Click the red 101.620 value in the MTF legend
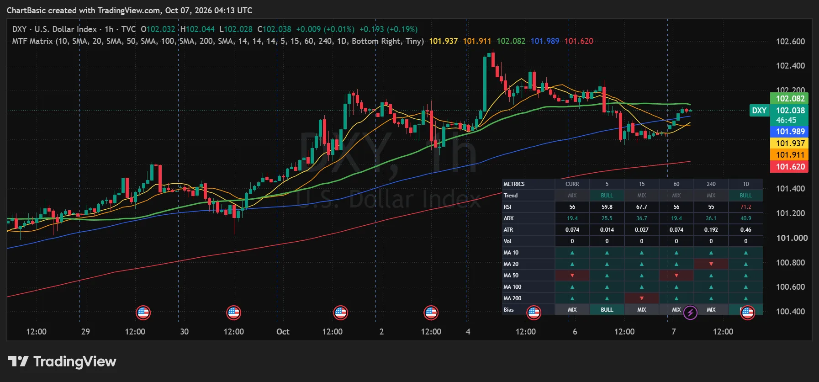 [579, 41]
